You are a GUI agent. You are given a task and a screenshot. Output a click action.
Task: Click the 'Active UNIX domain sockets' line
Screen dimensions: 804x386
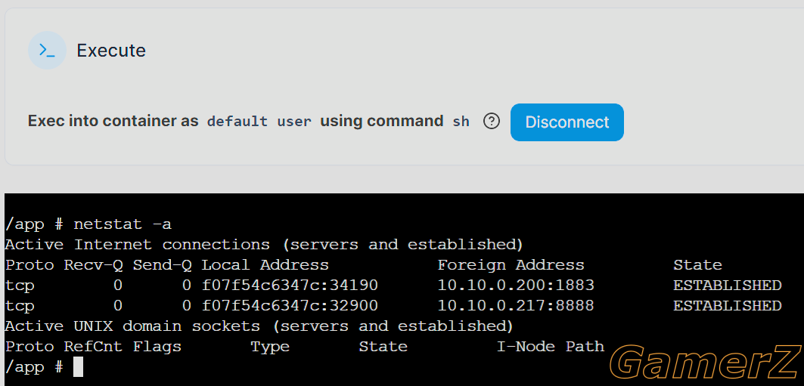[259, 326]
